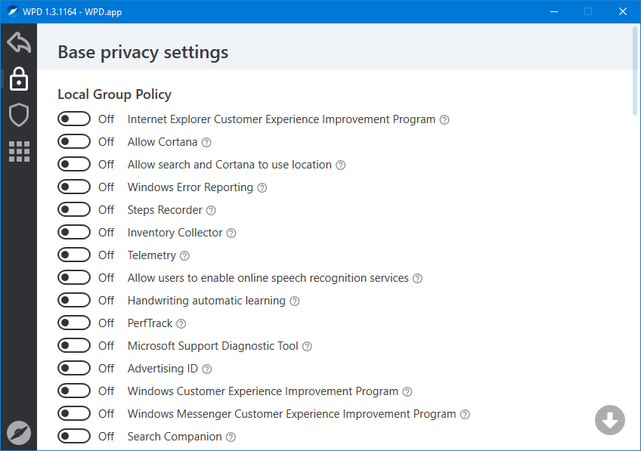
Task: Show help icon for Allow Cortana
Action: tap(206, 143)
